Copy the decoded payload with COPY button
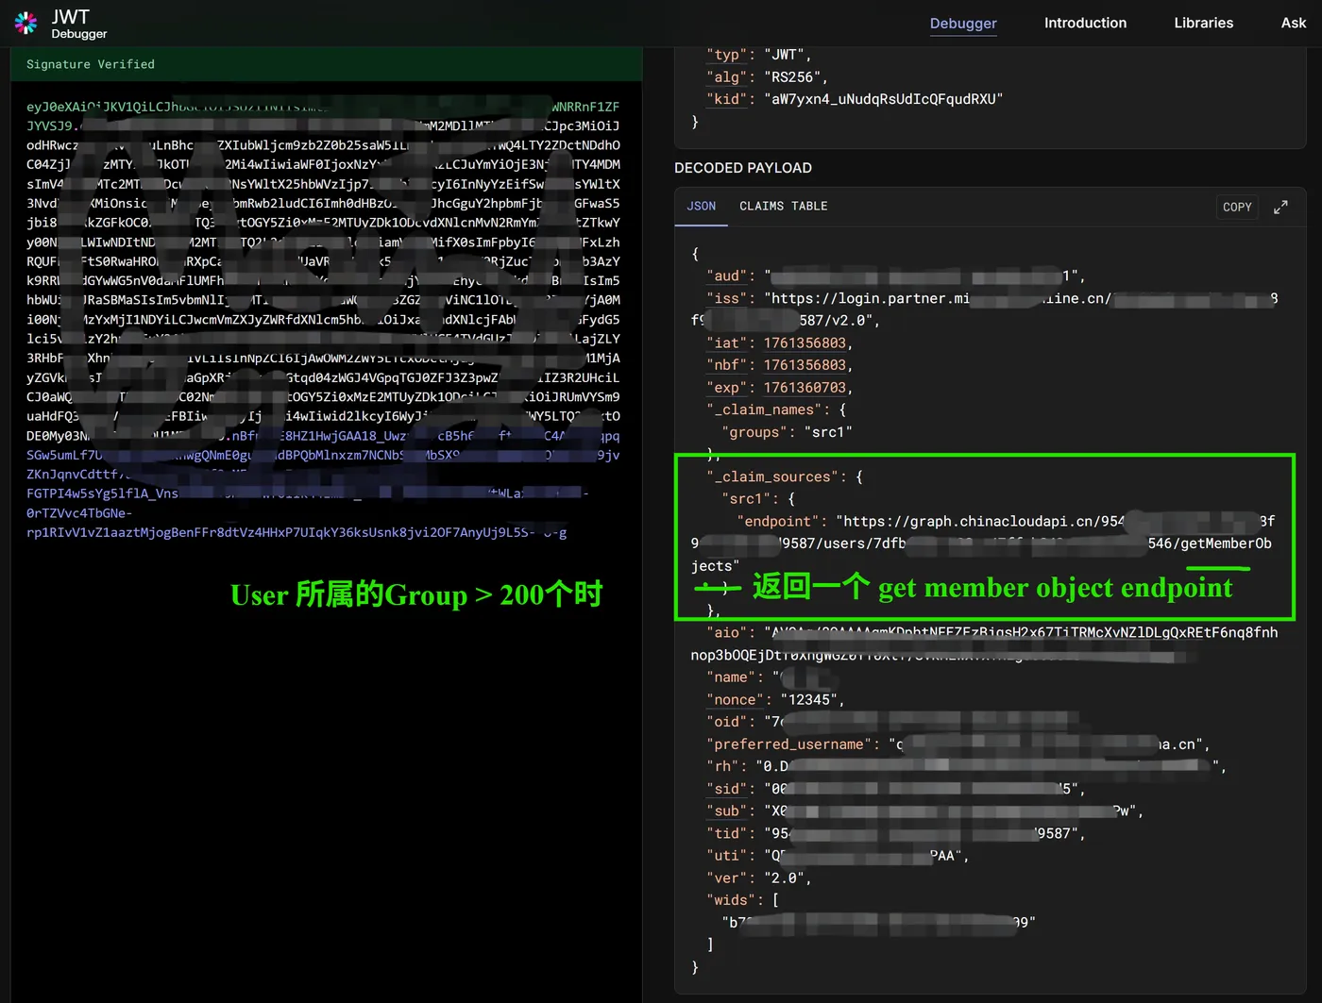The image size is (1322, 1003). tap(1237, 207)
